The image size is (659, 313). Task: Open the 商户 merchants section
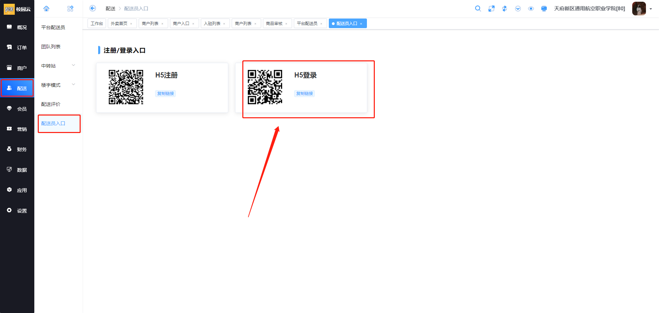click(17, 68)
